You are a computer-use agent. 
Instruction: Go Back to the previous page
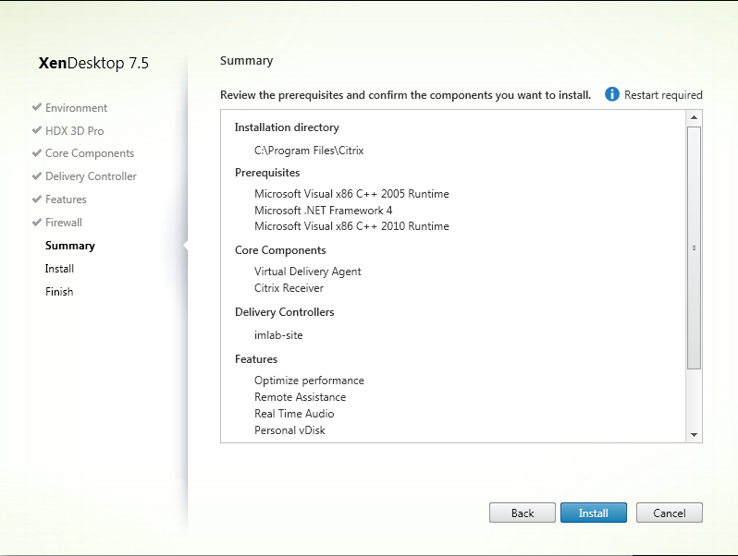pyautogui.click(x=523, y=514)
